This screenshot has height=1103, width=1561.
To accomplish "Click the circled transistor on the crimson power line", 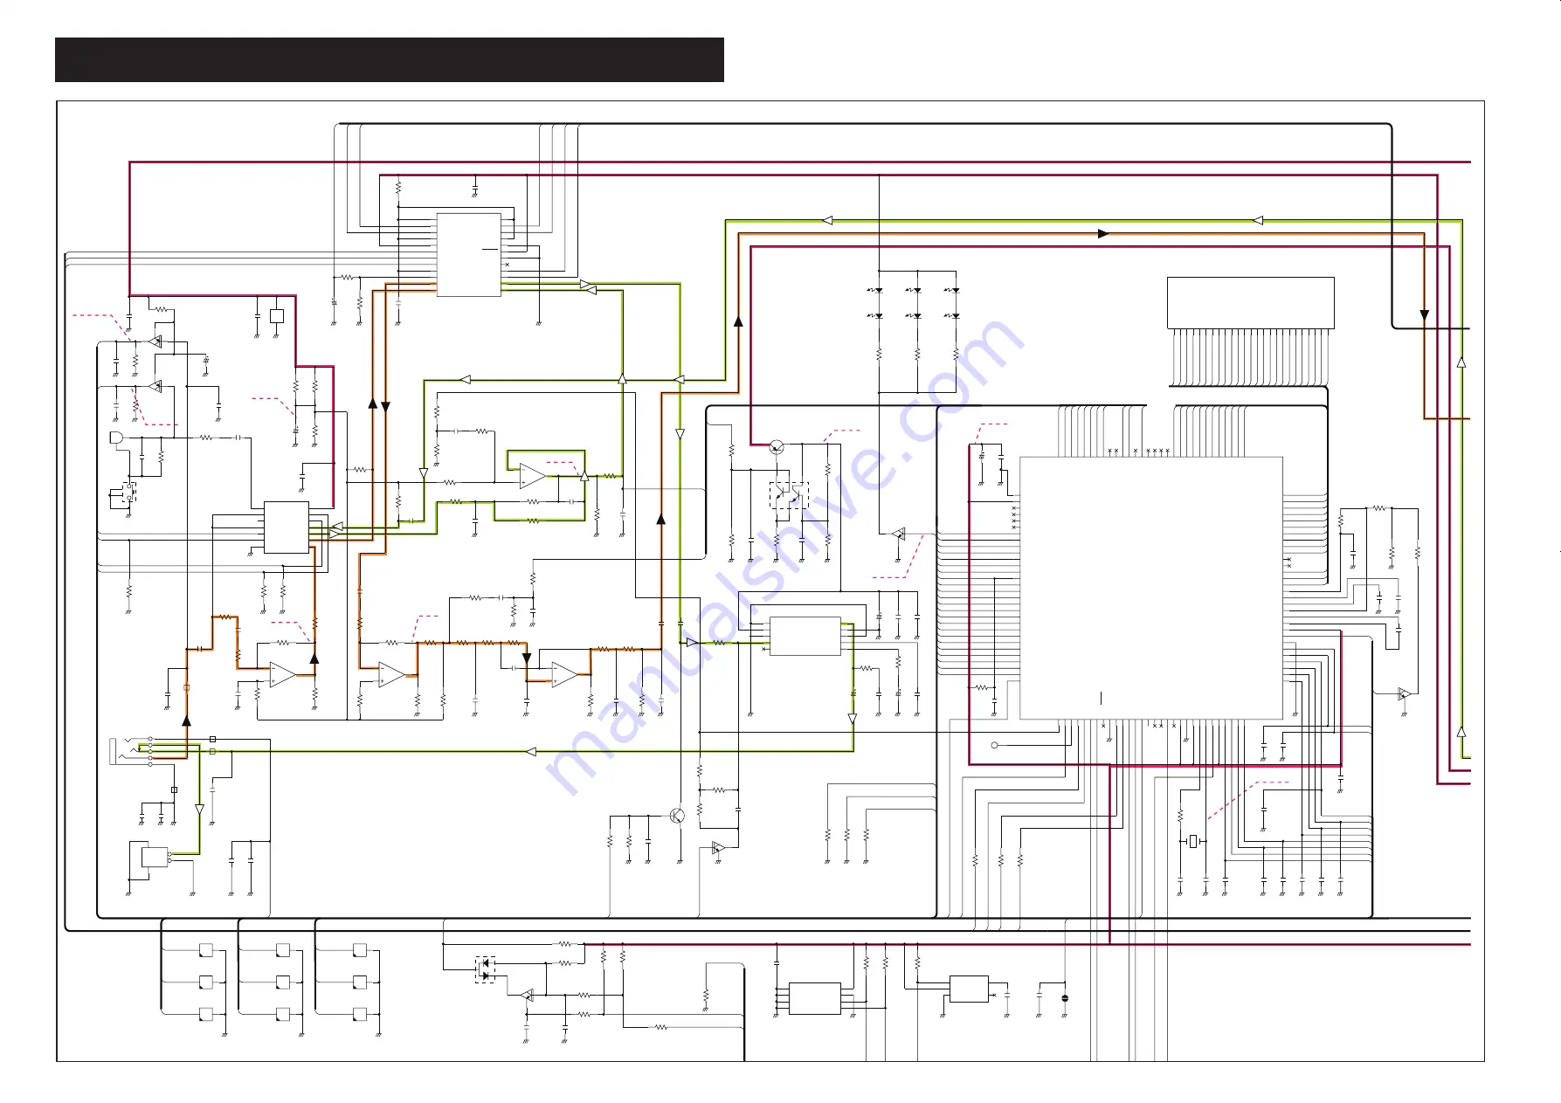I will click(777, 447).
